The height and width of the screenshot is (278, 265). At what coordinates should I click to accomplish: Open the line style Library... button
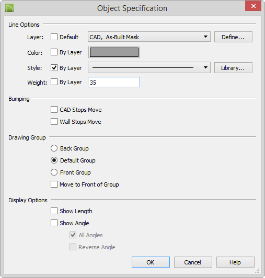click(233, 68)
